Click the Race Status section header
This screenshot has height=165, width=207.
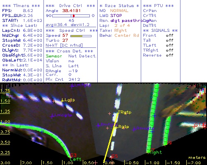(119, 6)
